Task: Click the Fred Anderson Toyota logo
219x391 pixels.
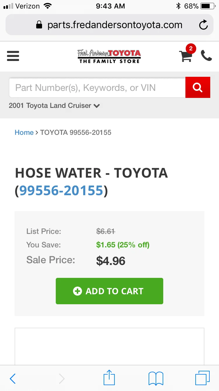Action: (109, 56)
